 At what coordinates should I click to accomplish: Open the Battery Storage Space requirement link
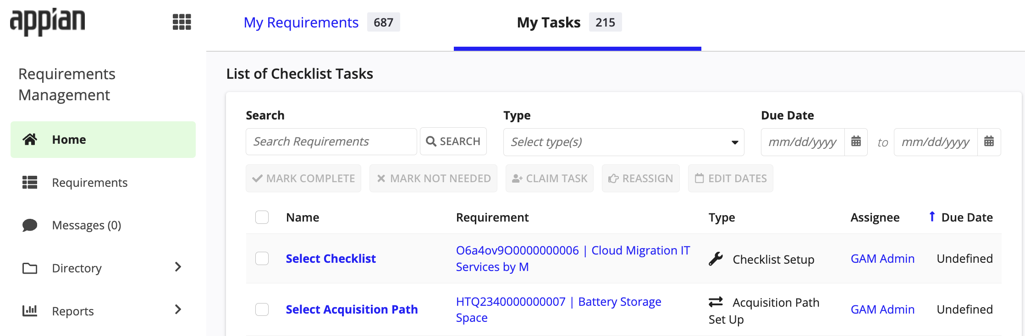[x=558, y=309]
